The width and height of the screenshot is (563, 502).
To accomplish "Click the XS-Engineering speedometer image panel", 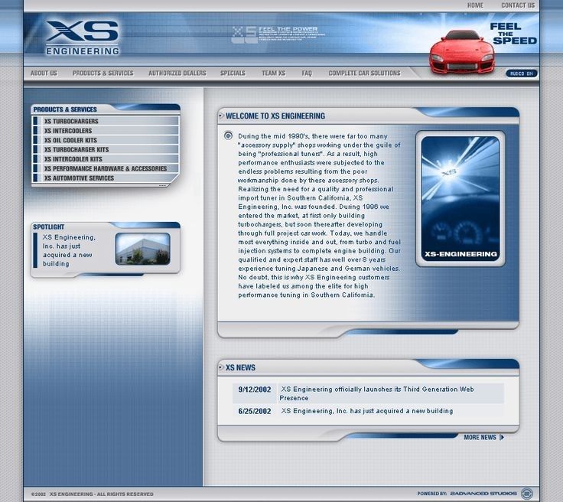I will point(460,198).
